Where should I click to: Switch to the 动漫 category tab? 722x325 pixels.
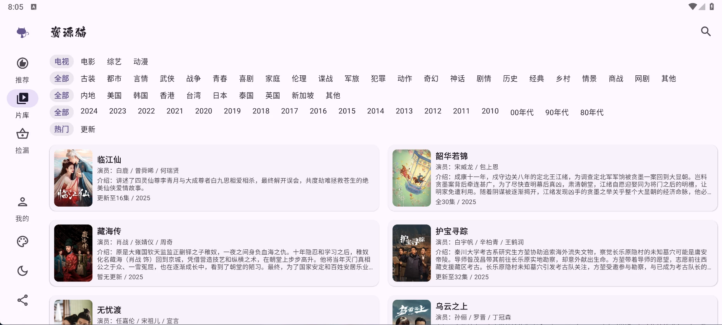tap(141, 62)
